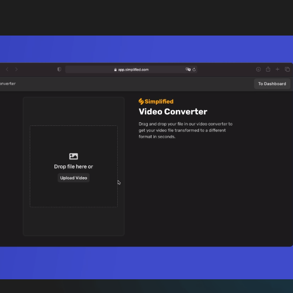Go forward with Safari's forward arrow
This screenshot has width=293, height=293.
(16, 70)
